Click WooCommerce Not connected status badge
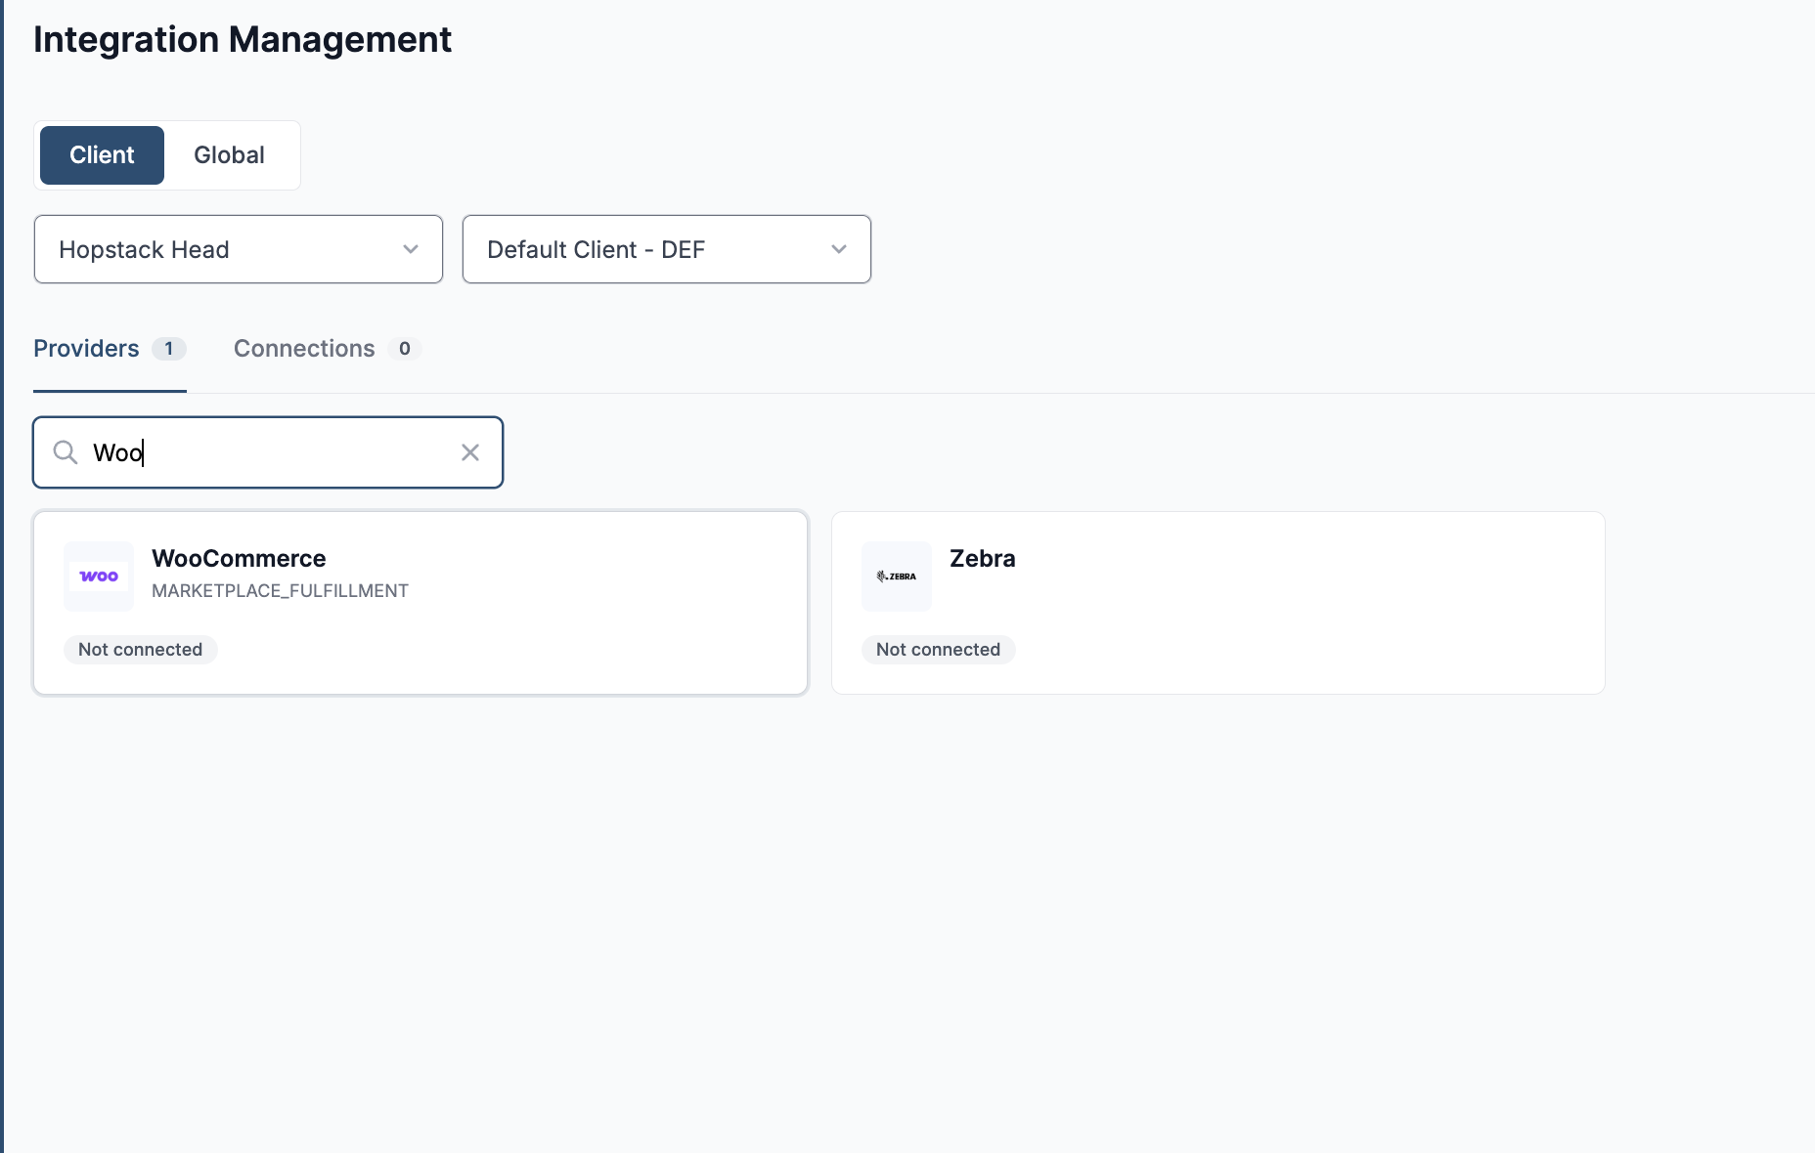 pos(141,650)
